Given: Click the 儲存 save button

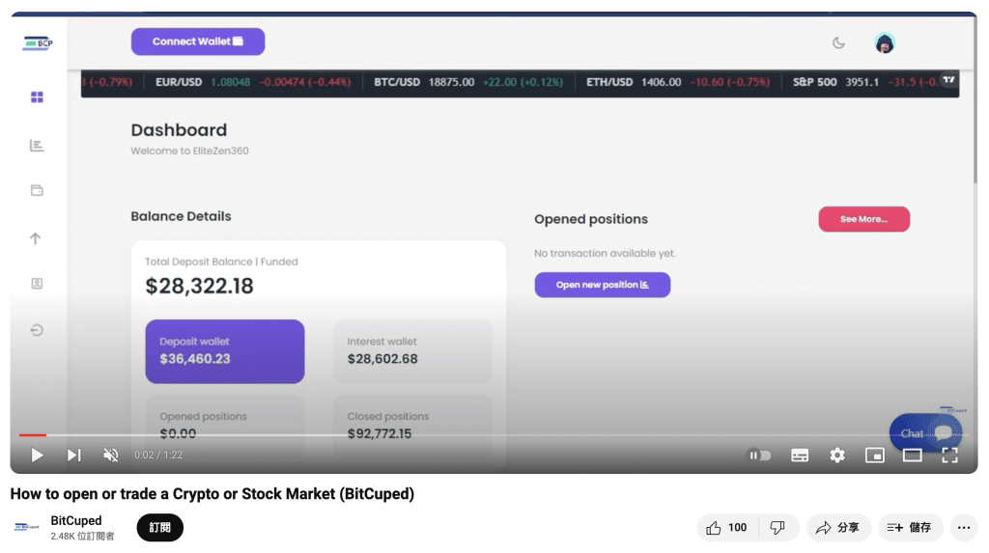Looking at the screenshot, I should (910, 528).
